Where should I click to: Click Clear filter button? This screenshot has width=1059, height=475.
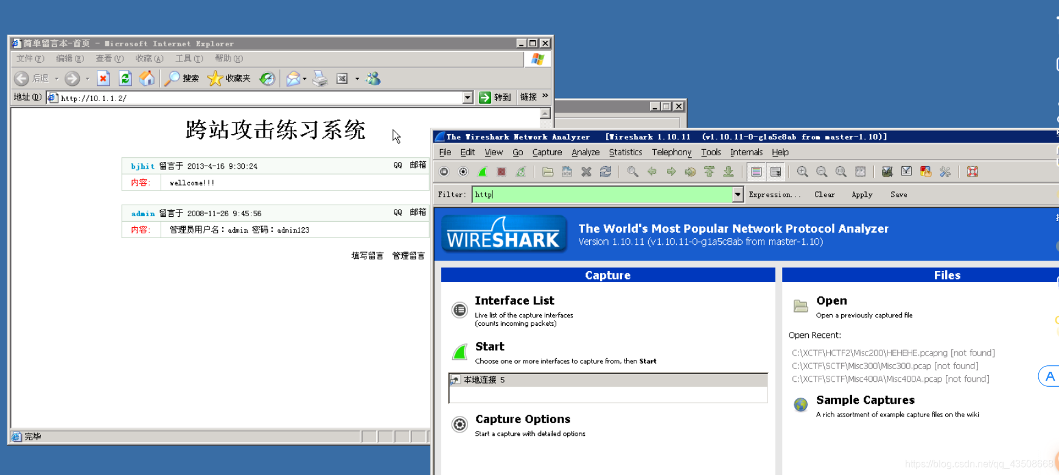click(x=825, y=194)
